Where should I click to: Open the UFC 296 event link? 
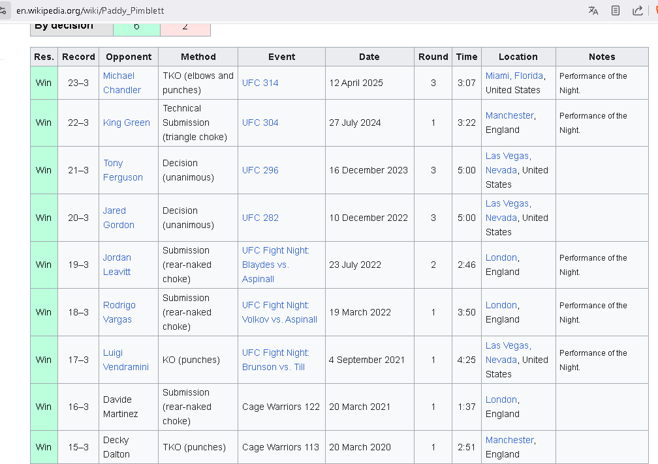pos(260,170)
